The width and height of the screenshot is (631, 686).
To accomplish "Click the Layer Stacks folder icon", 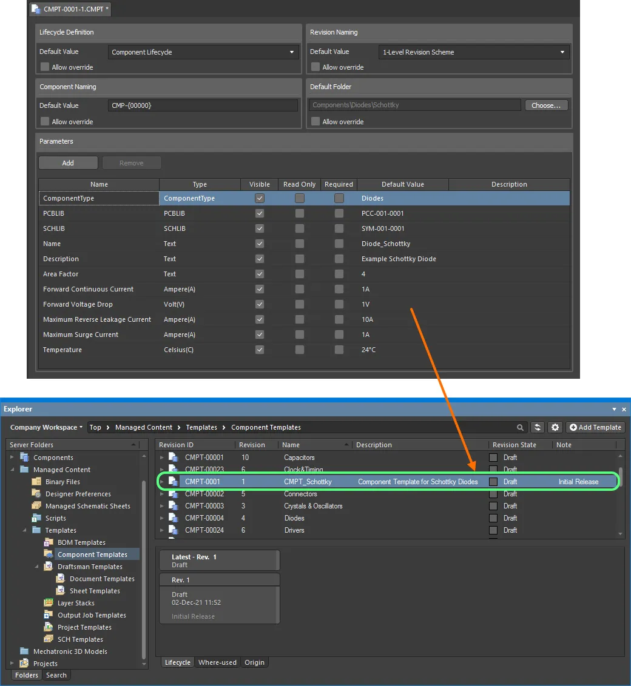I will click(49, 603).
